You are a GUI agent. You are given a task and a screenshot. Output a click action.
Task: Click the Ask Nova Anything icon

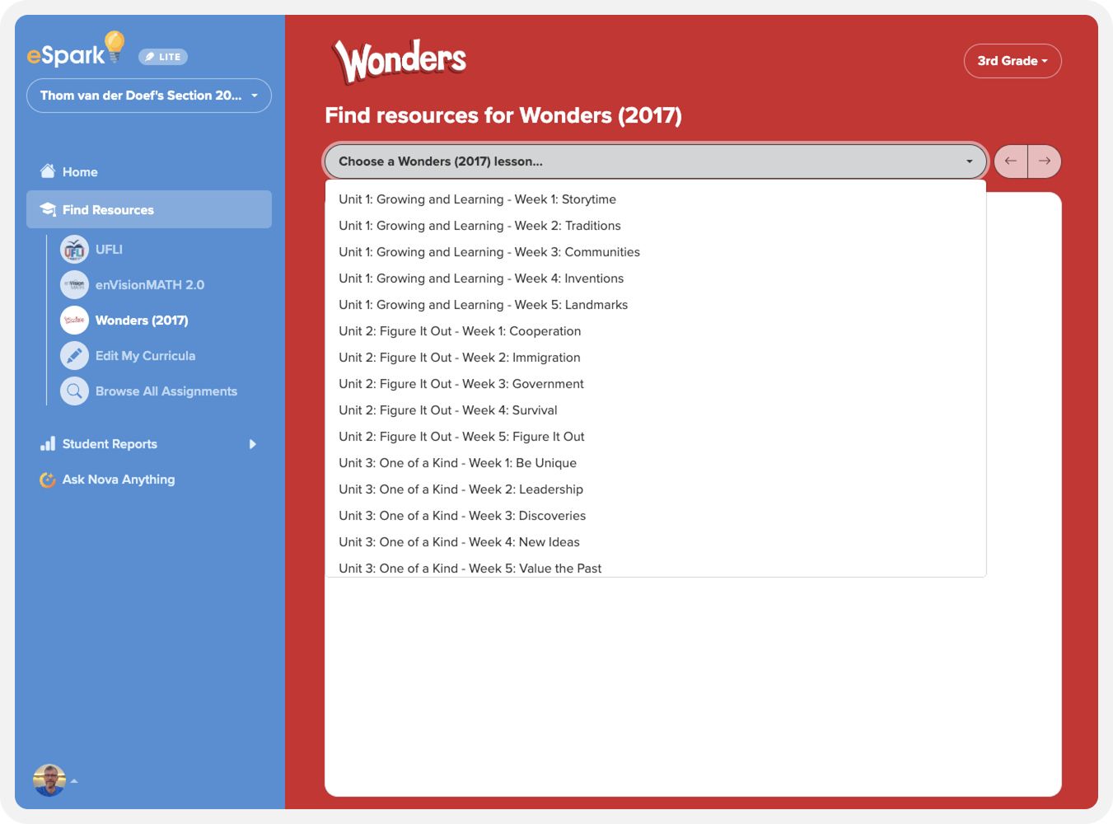tap(48, 480)
